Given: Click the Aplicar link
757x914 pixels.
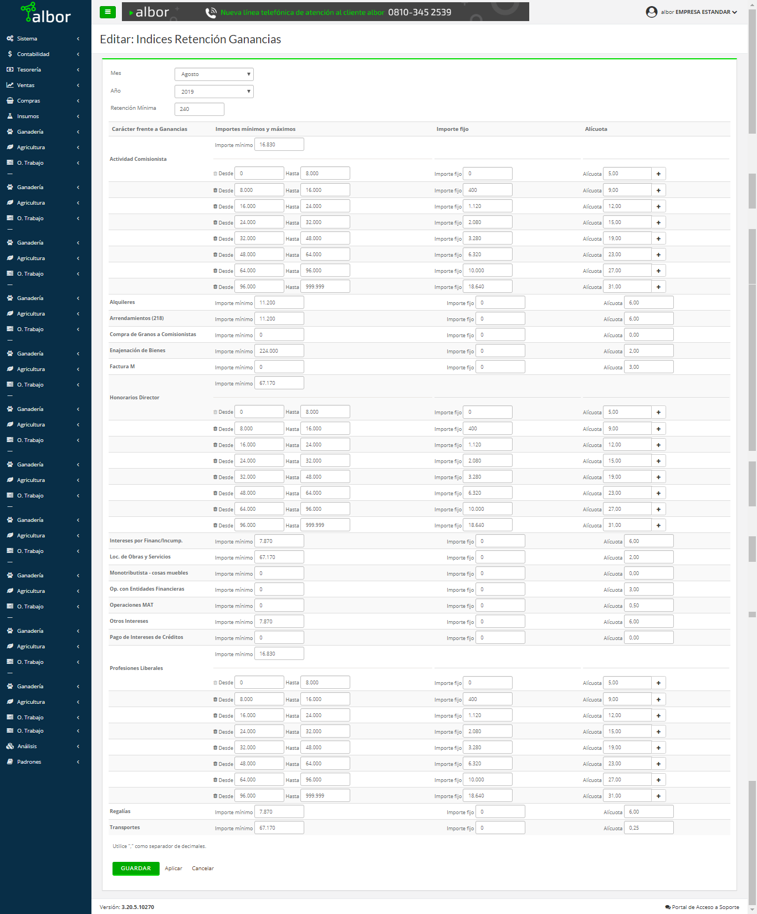Looking at the screenshot, I should click(x=173, y=868).
